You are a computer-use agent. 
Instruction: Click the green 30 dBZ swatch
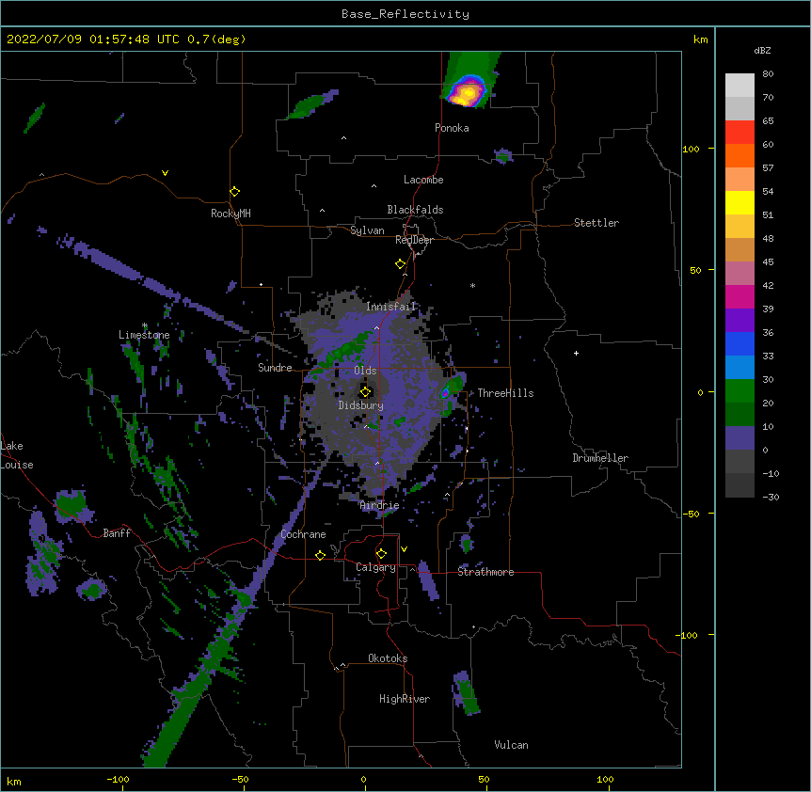[x=739, y=391]
